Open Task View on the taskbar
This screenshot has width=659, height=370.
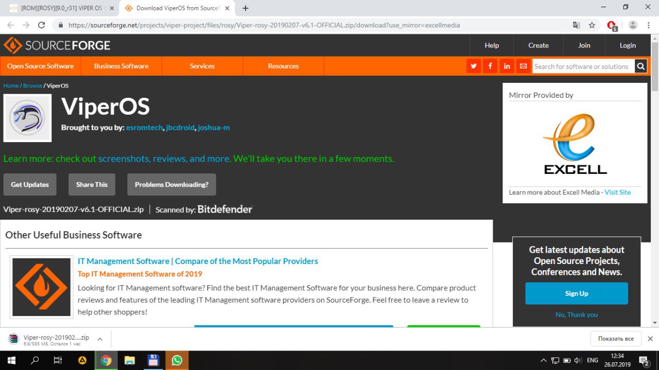[x=58, y=360]
